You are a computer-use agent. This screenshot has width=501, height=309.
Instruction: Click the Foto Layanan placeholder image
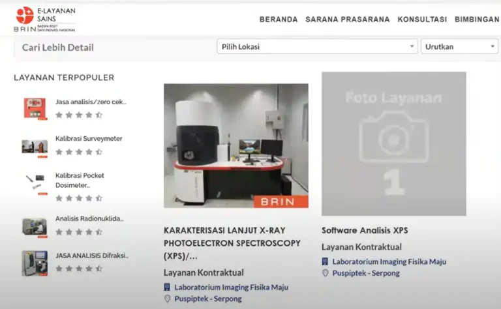393,143
